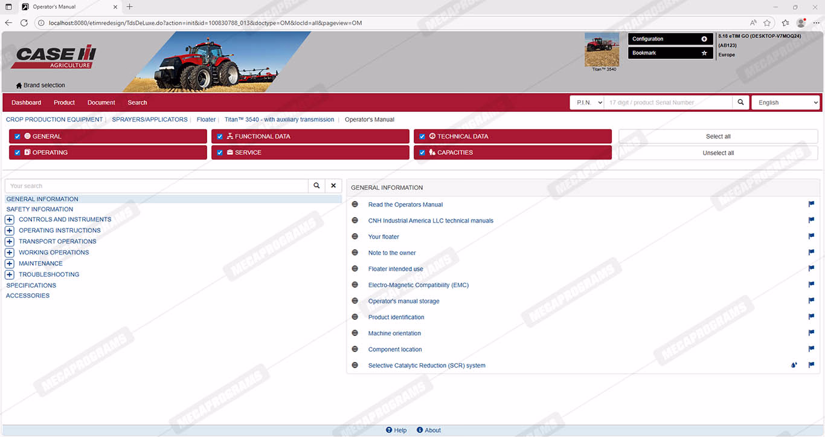Click the Bookmark button
Viewport: 825px width, 437px height.
[x=671, y=53]
